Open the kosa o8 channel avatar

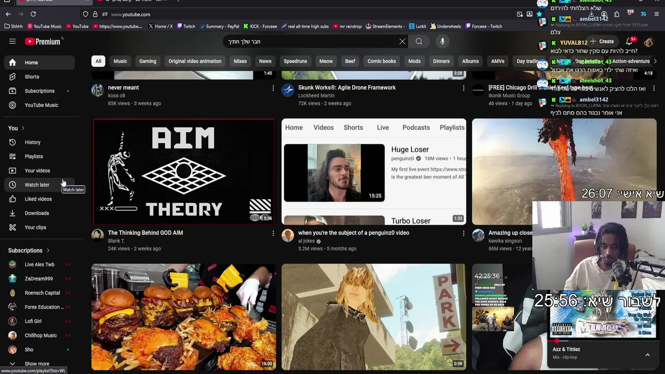pyautogui.click(x=98, y=90)
